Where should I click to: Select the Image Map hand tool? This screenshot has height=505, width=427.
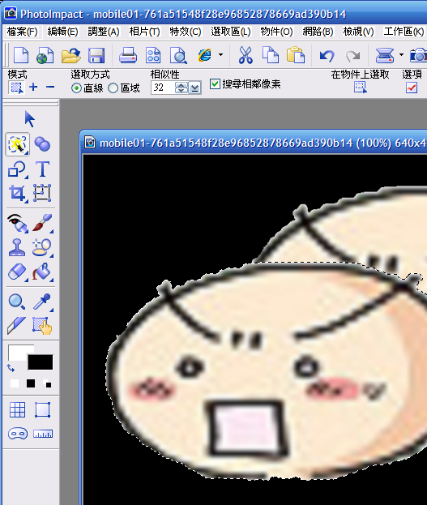[42, 326]
